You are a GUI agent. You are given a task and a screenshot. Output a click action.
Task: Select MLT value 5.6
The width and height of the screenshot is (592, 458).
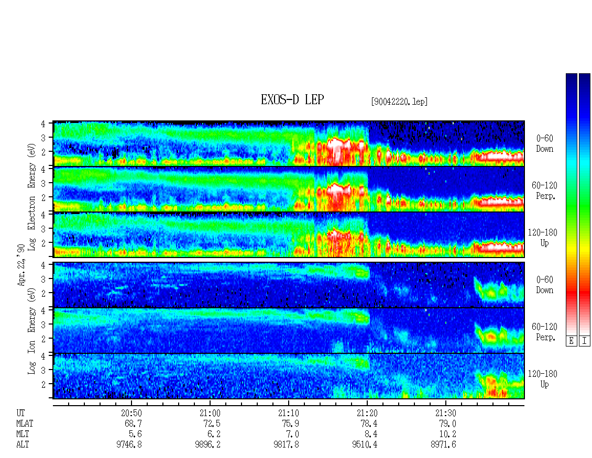136,434
